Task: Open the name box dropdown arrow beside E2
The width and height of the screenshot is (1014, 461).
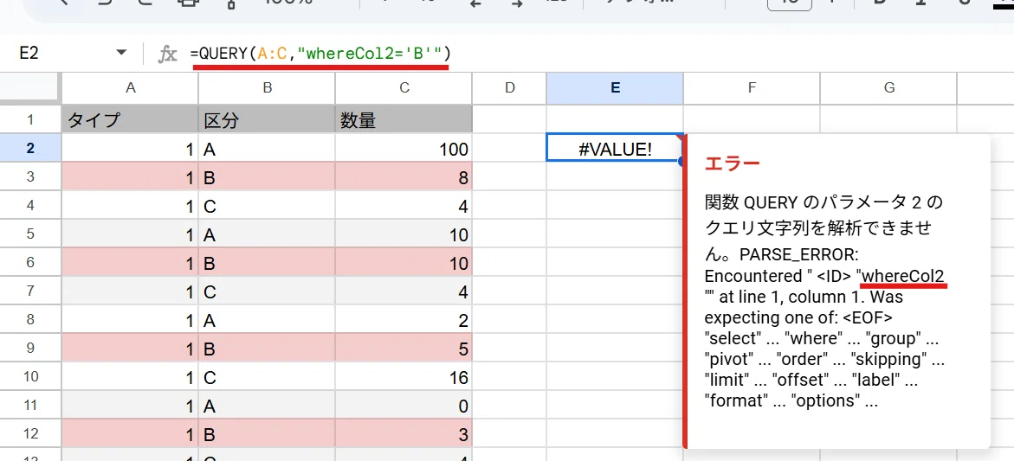Action: pyautogui.click(x=121, y=53)
